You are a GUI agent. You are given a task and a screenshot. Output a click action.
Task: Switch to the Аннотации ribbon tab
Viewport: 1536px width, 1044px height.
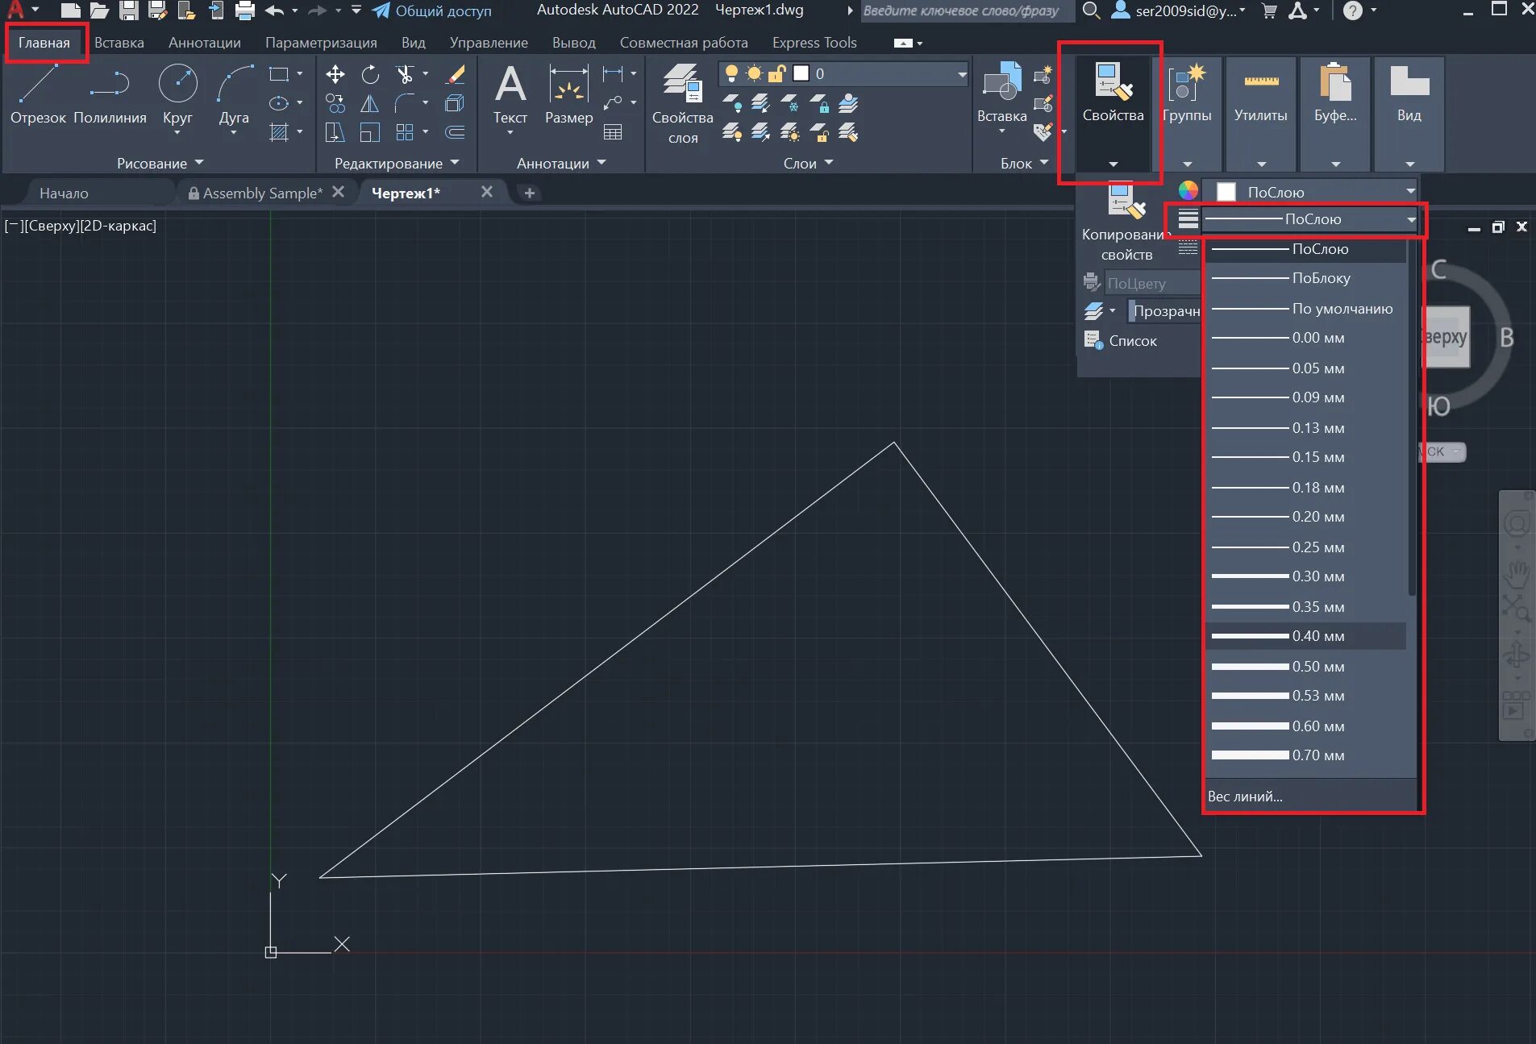coord(204,43)
